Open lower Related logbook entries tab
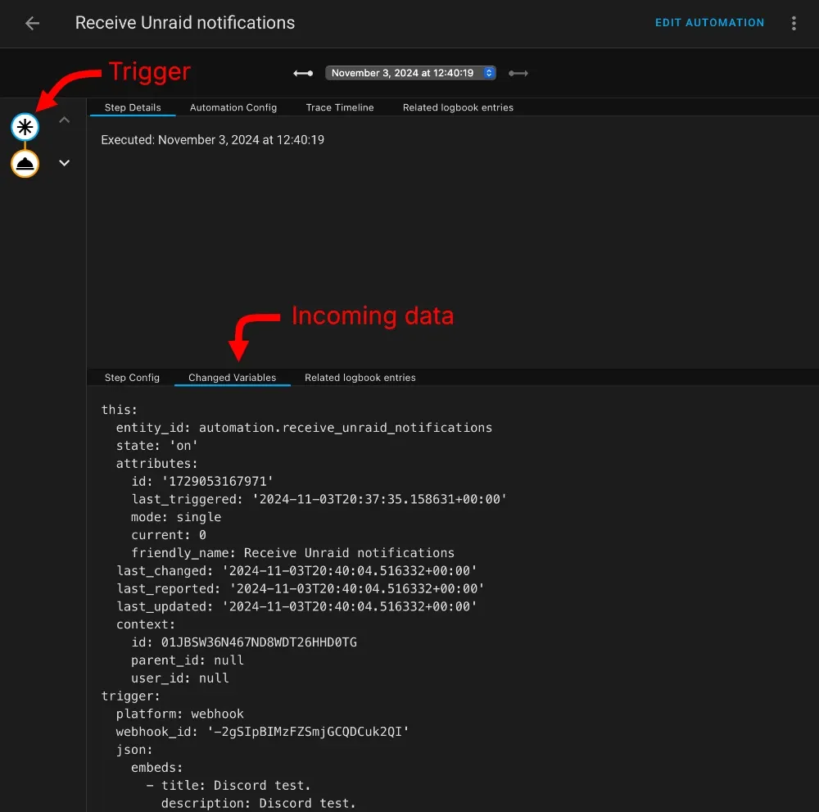Screen dimensions: 819x812 [x=360, y=378]
